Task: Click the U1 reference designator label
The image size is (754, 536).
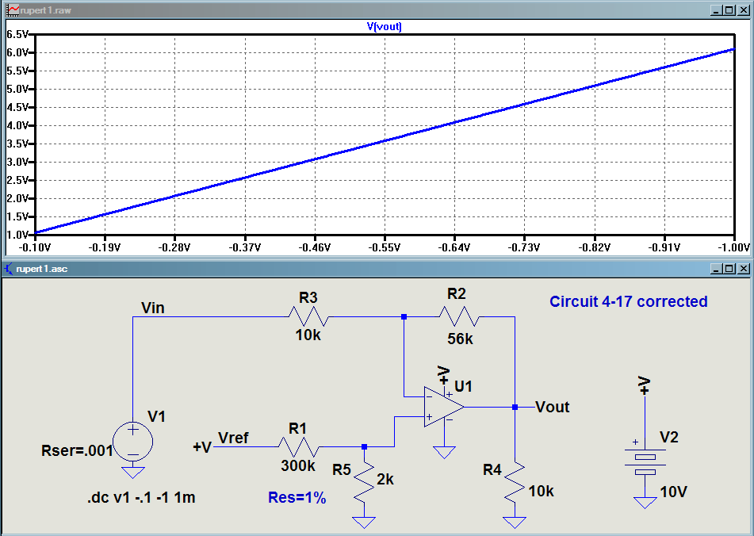Action: click(x=463, y=386)
